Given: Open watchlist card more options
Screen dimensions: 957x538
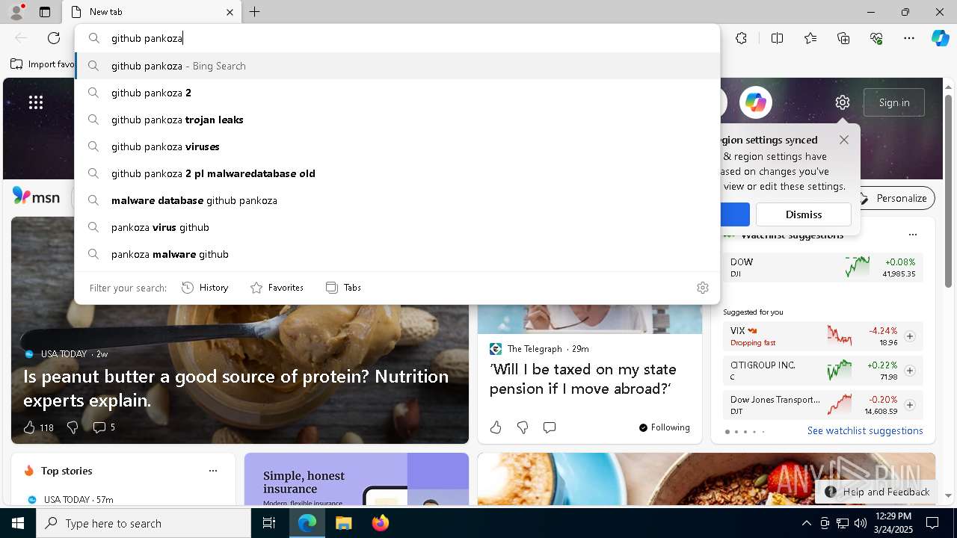Looking at the screenshot, I should (x=912, y=235).
